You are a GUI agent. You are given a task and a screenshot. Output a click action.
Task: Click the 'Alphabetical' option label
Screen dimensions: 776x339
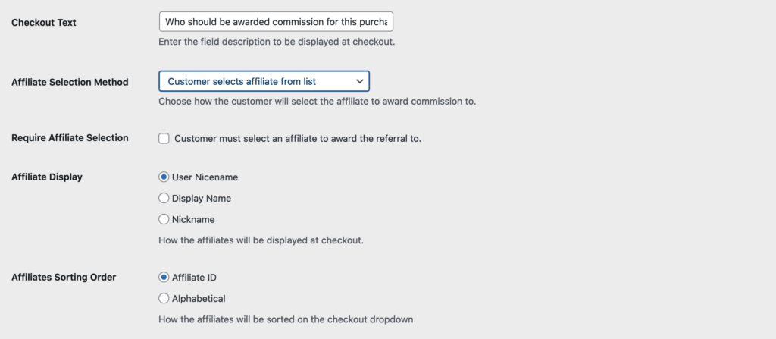pos(199,298)
